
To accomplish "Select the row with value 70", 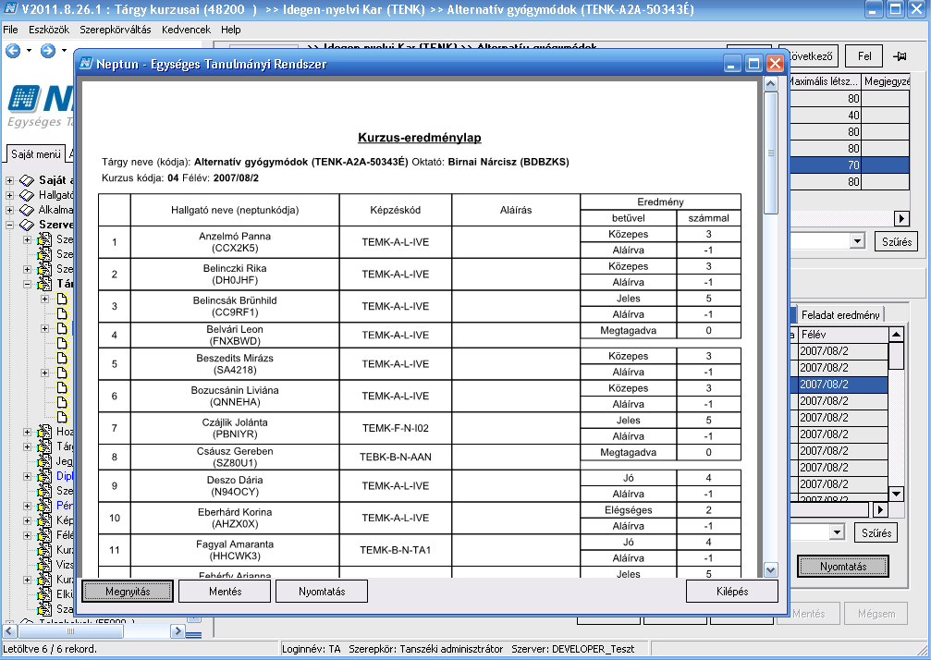I will point(850,165).
